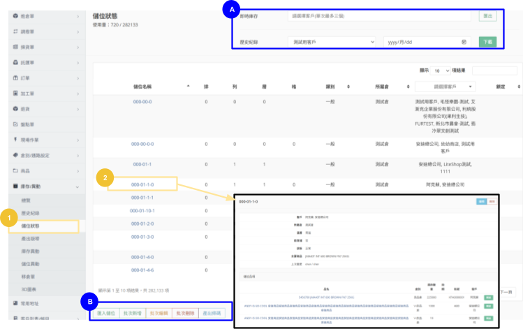Viewport: 523px width, 329px height.
Task: Expand the 加工單 sidebar chevron
Action: coord(78,94)
